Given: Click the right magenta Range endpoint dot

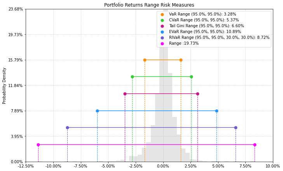Looking at the screenshot, I should point(255,145).
